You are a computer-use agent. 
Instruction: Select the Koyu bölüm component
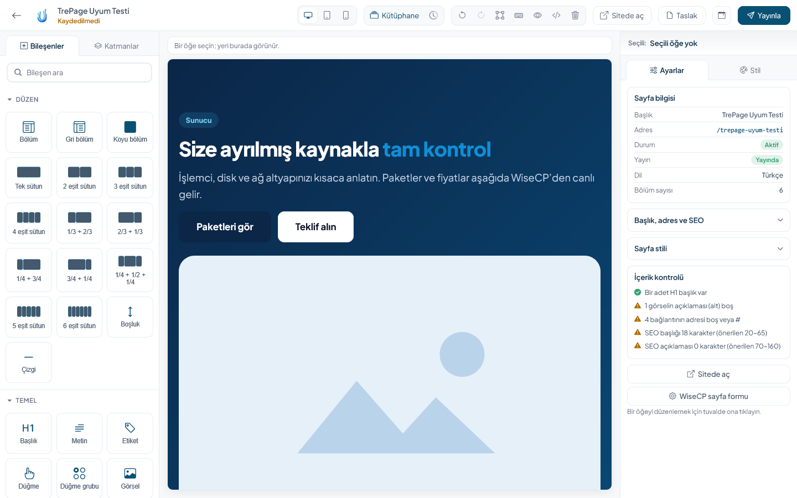pos(130,132)
